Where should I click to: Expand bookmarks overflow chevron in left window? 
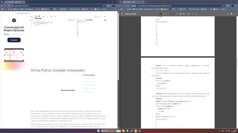[x=116, y=9]
